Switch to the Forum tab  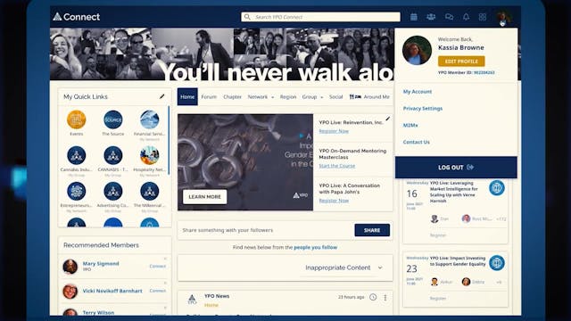tap(209, 97)
